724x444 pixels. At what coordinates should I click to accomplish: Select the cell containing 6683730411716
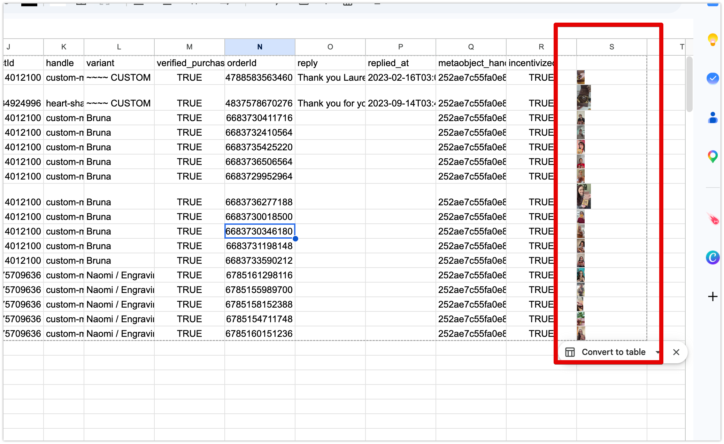pos(260,118)
